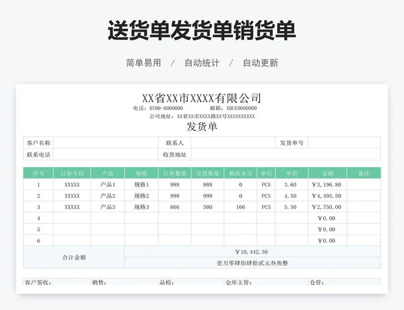Viewport: 404px width, 310px height.
Task: Click the 规格 column header
Action: [x=141, y=173]
